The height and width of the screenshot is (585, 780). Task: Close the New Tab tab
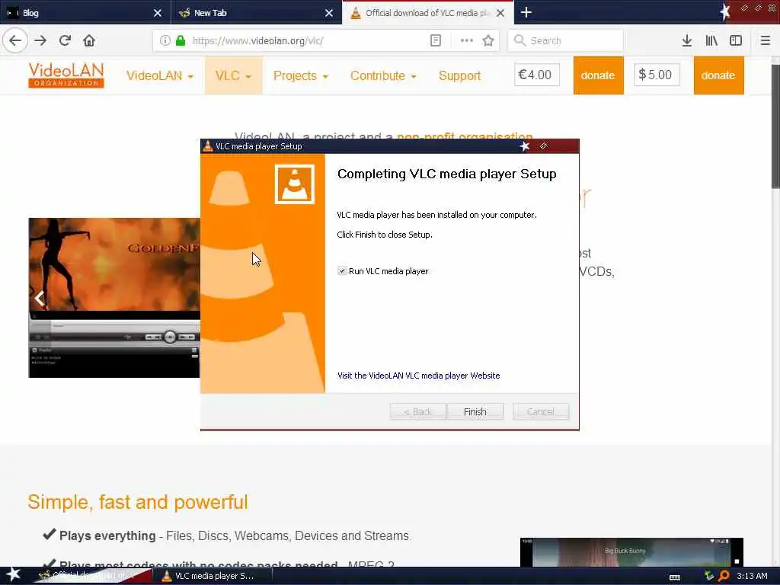tap(329, 13)
